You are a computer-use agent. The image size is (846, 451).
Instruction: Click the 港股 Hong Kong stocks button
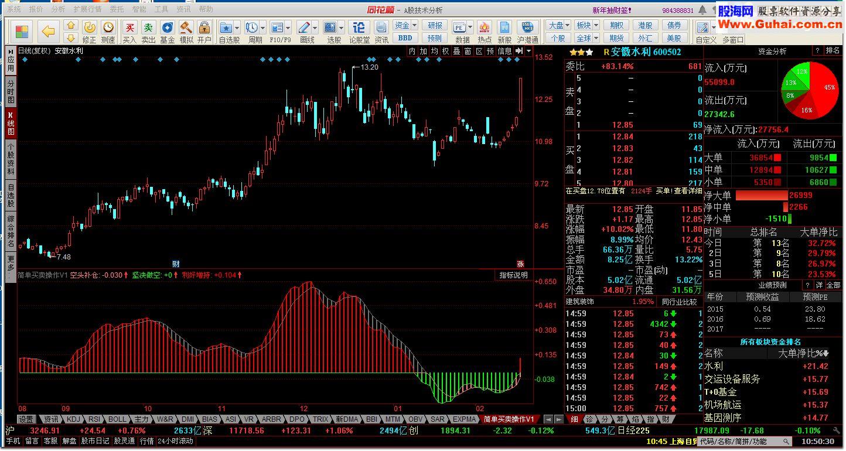tap(645, 26)
